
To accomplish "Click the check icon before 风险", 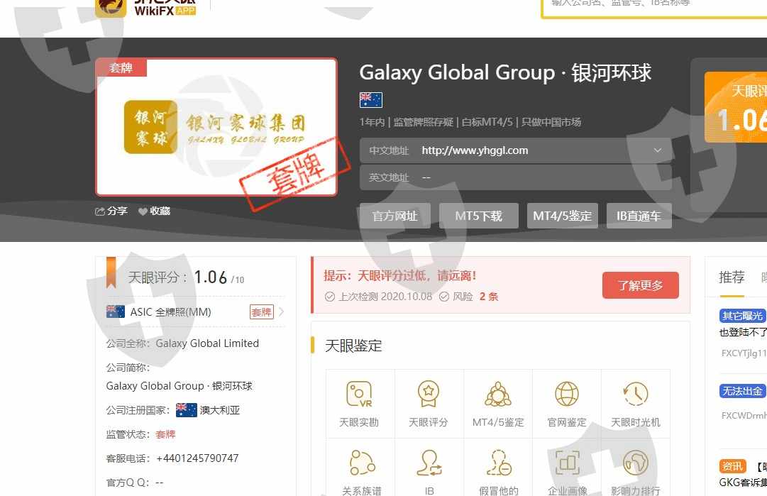I will tap(444, 297).
